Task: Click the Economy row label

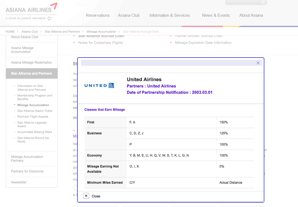Action: (94, 155)
